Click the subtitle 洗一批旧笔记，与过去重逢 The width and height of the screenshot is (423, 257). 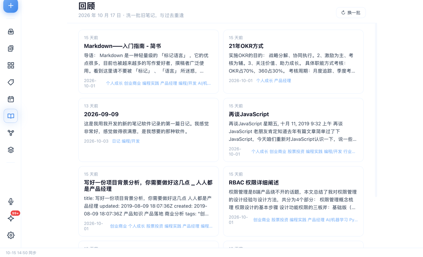(155, 15)
